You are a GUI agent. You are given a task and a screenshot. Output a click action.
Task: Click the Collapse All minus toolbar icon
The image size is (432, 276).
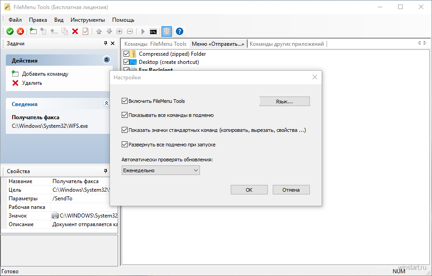pyautogui.click(x=130, y=31)
